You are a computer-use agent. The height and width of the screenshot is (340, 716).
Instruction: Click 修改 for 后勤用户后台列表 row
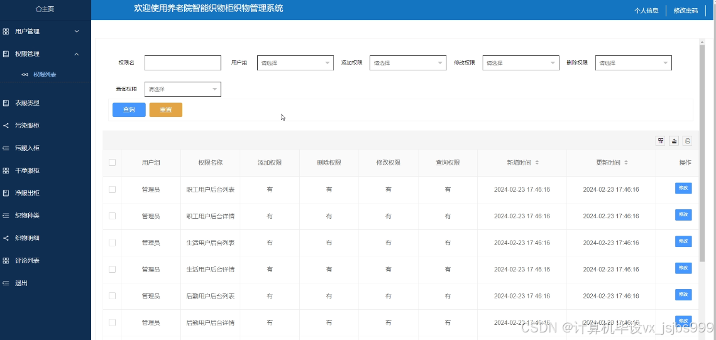click(x=683, y=294)
